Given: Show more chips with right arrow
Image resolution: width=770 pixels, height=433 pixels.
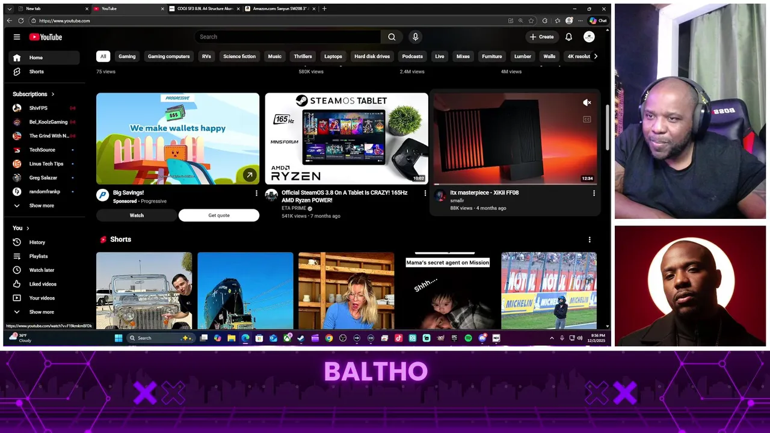Looking at the screenshot, I should tap(596, 57).
